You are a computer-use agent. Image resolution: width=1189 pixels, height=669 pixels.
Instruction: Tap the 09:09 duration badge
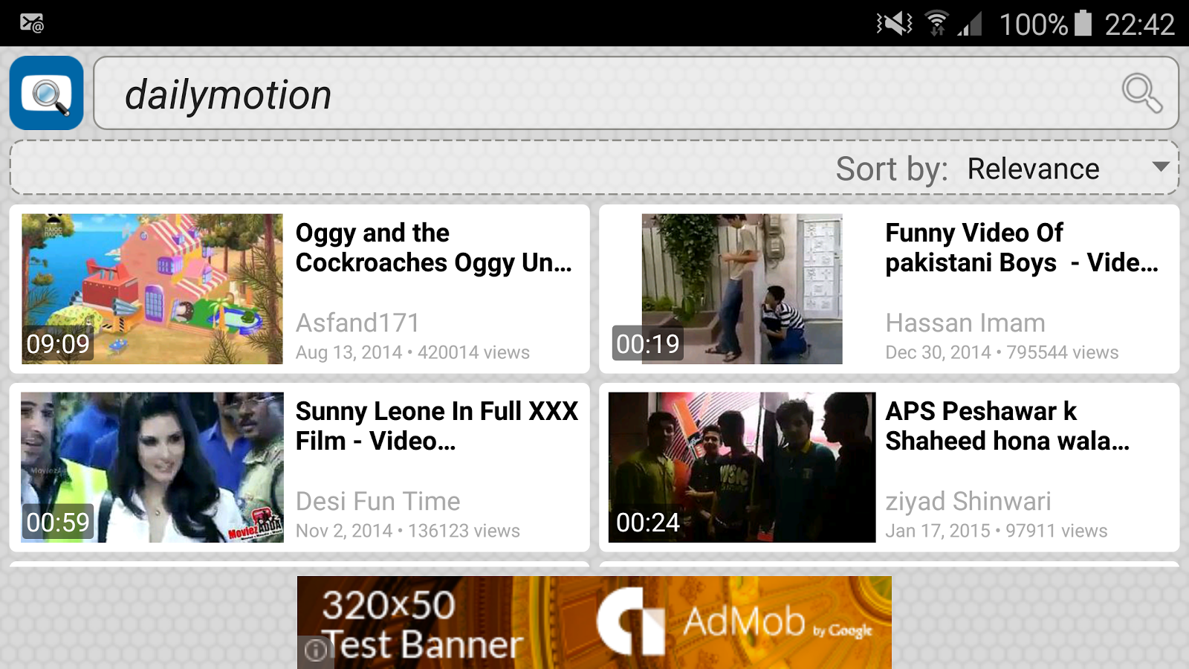58,344
